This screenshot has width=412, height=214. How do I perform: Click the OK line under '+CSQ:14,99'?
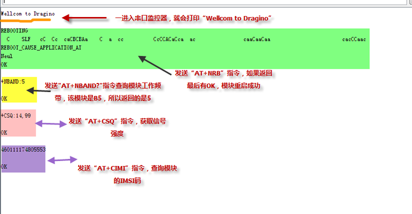[4, 133]
